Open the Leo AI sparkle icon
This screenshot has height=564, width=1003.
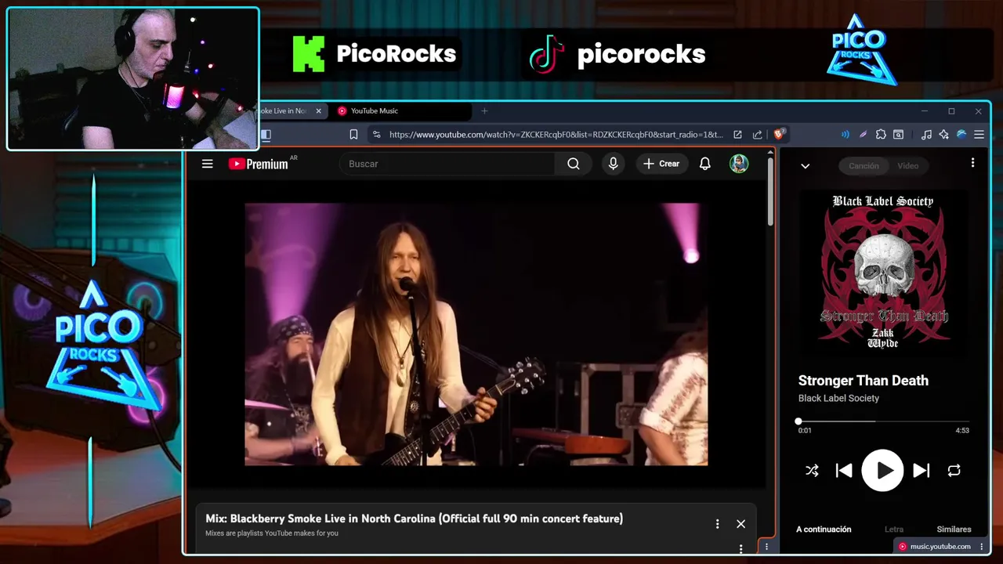pyautogui.click(x=943, y=135)
